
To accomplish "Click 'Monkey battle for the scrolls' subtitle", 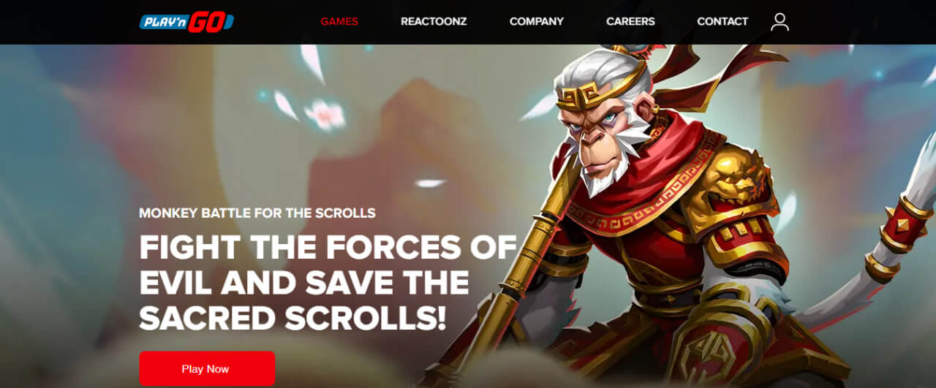I will point(257,213).
